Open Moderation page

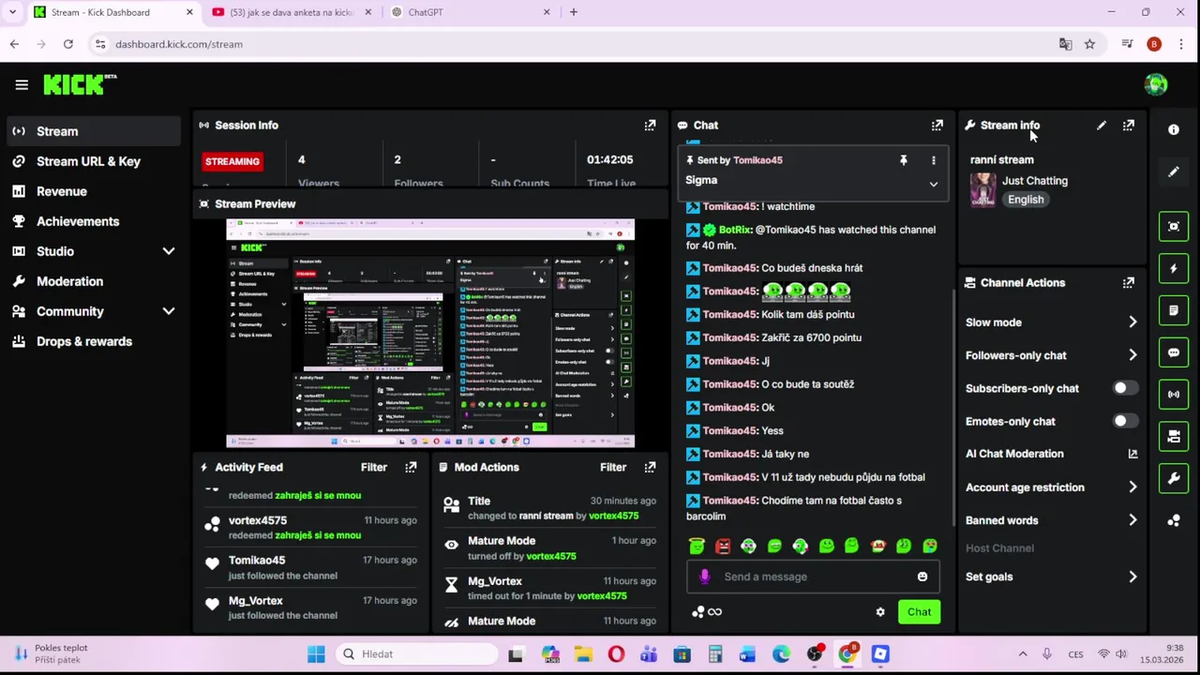pos(94,281)
